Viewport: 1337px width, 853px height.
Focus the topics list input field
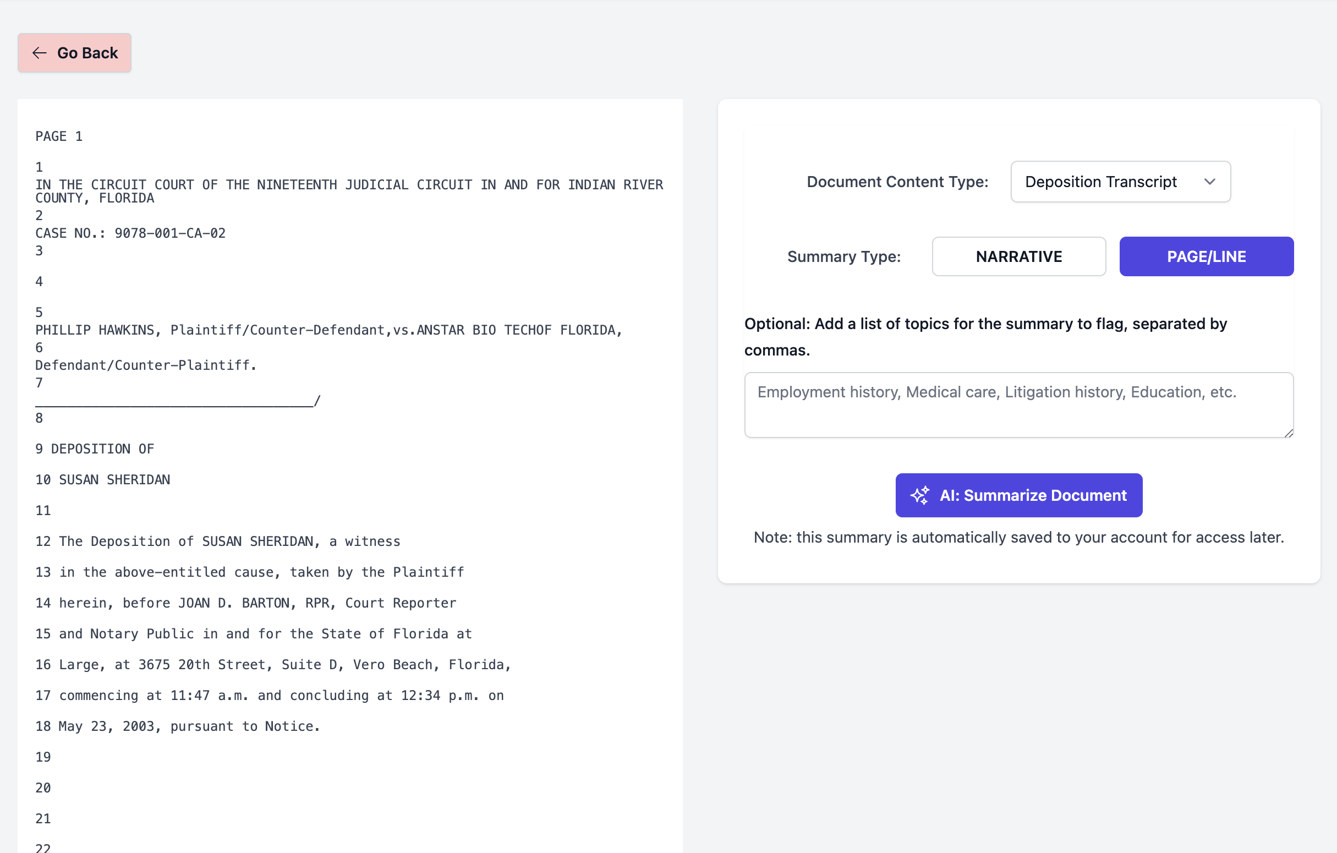click(1018, 406)
